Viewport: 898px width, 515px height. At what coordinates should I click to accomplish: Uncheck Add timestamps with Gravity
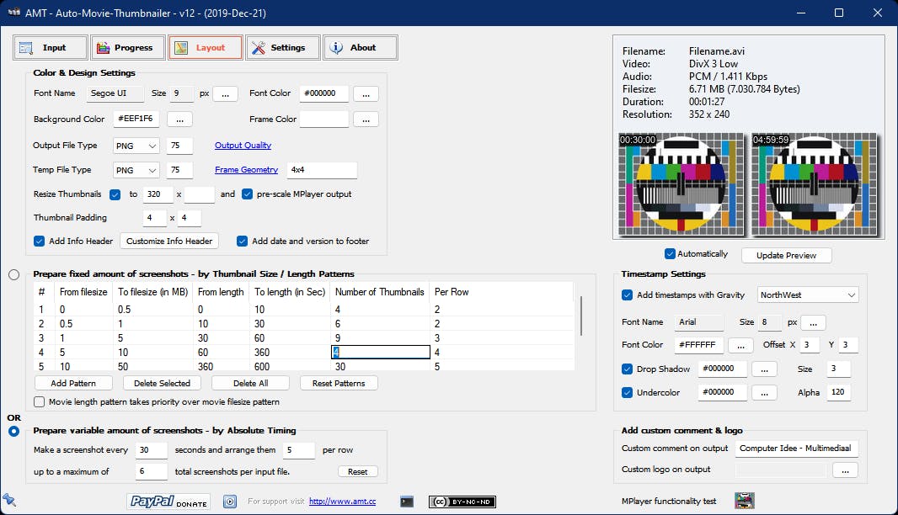click(x=627, y=295)
